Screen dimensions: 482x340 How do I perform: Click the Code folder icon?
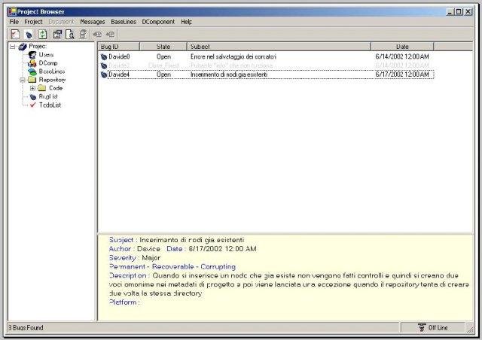point(42,88)
